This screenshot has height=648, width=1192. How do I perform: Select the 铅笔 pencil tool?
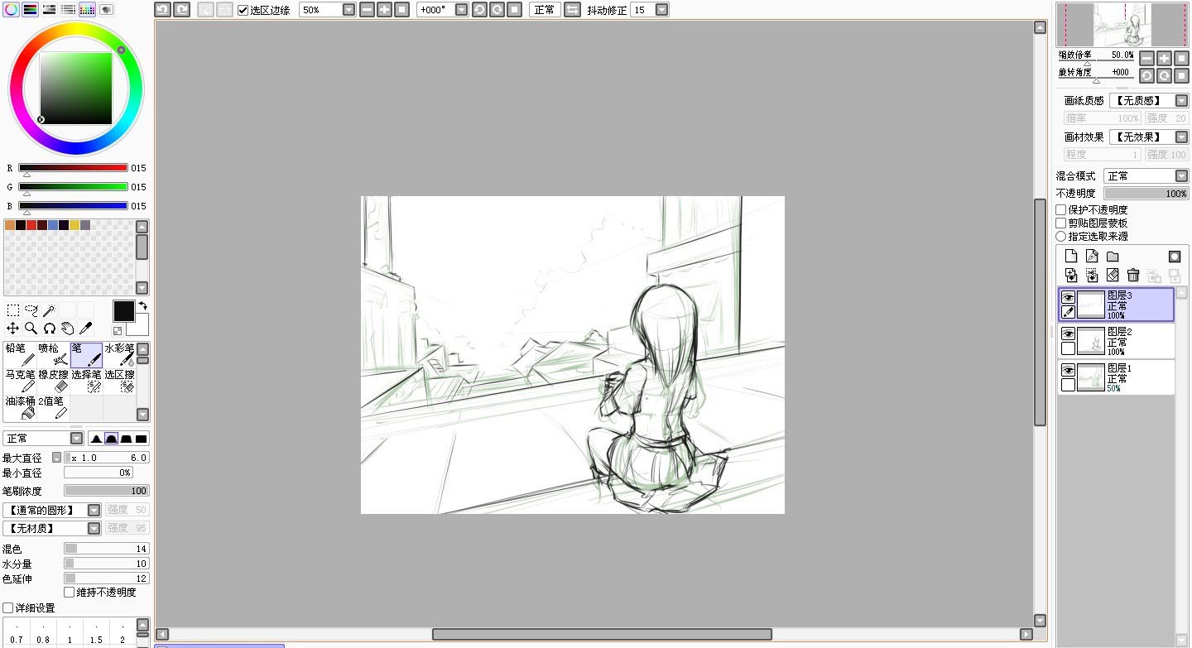click(20, 355)
